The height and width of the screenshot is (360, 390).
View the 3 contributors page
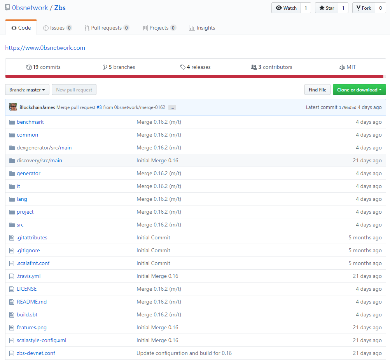click(272, 67)
